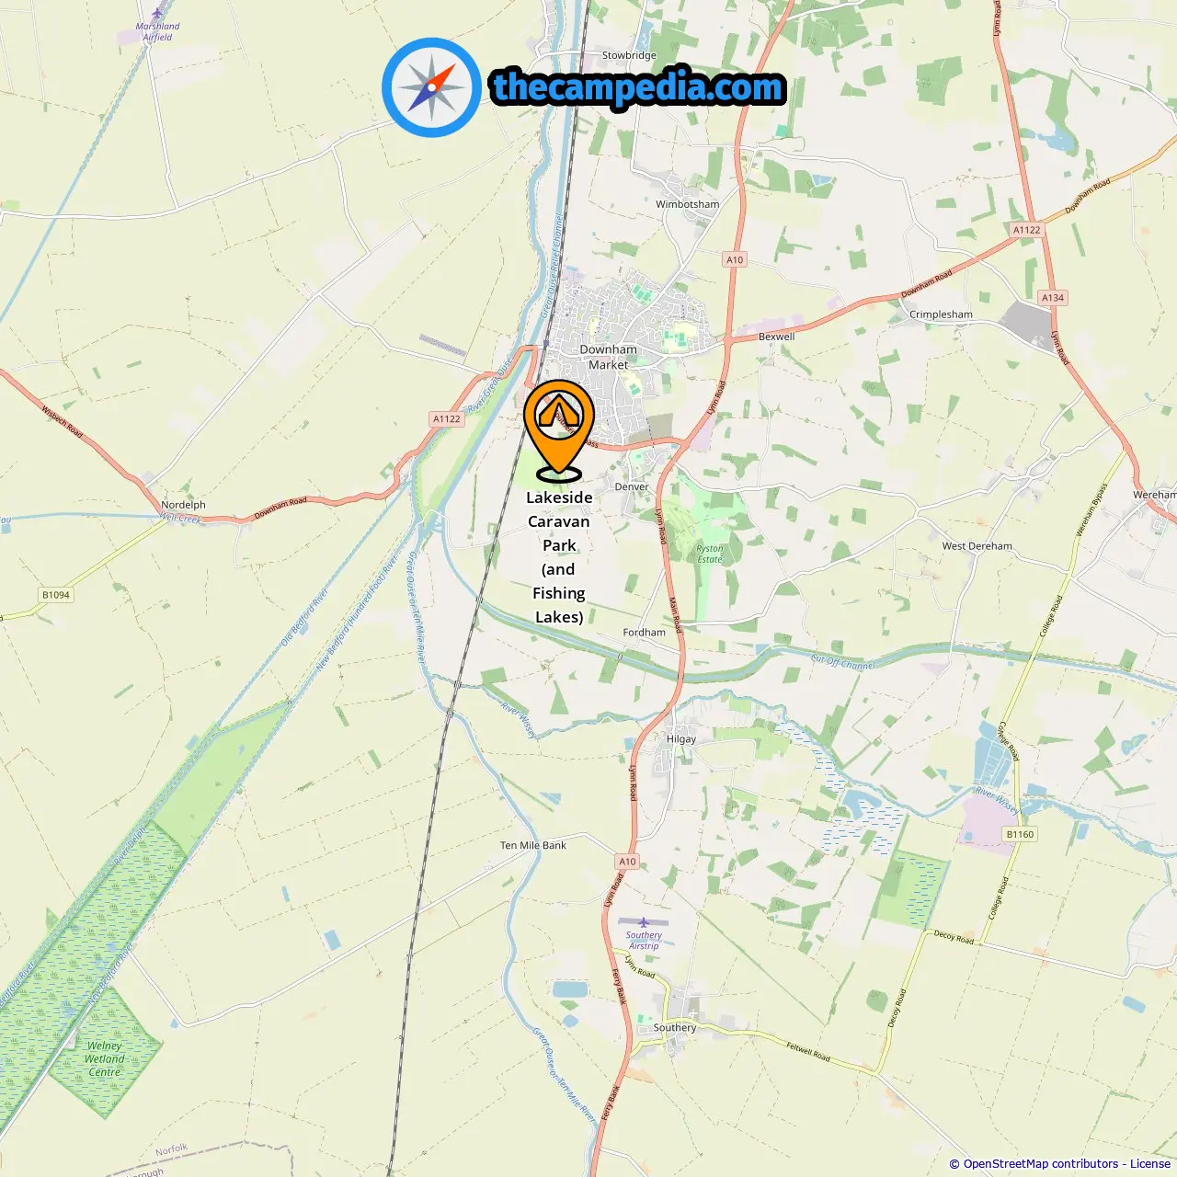Viewport: 1177px width, 1177px height.
Task: Open thecampedia.com logo text
Action: (638, 88)
